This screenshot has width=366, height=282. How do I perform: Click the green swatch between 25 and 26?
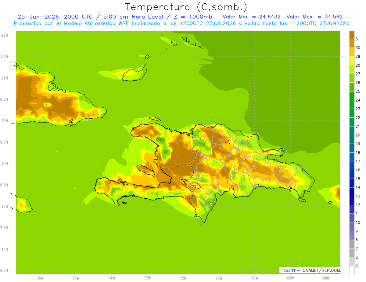(352, 87)
